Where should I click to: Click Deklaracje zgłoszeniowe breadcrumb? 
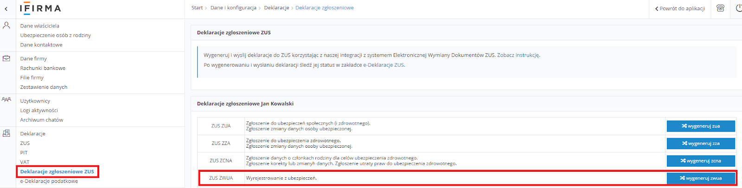(325, 8)
